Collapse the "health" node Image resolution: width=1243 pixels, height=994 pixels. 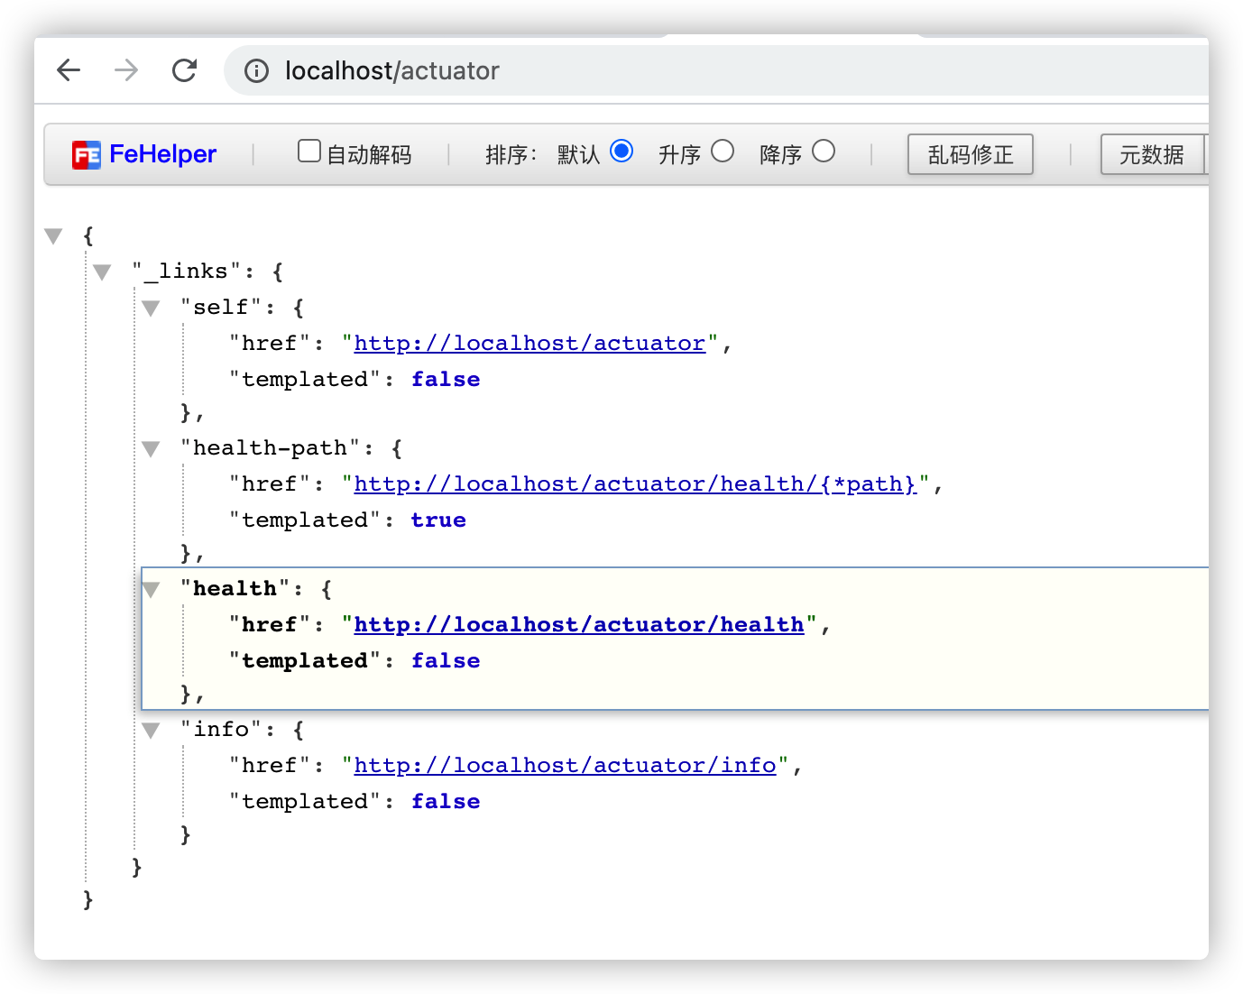click(151, 590)
